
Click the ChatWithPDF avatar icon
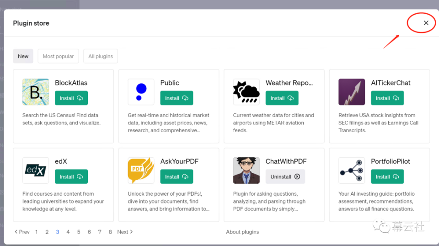pos(246,171)
